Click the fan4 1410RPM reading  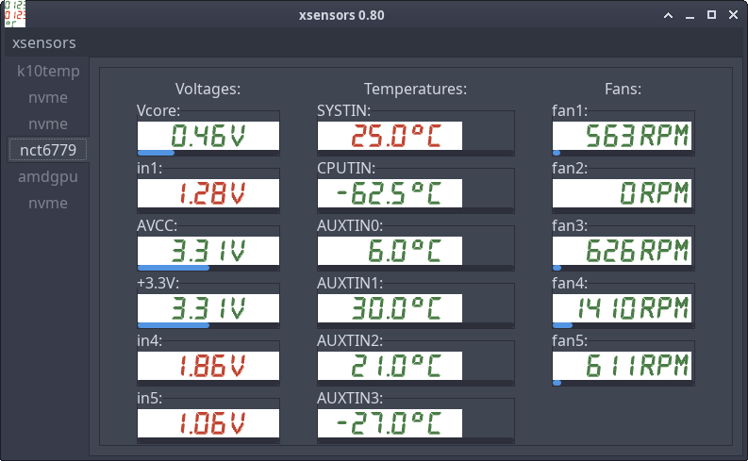[x=622, y=308]
